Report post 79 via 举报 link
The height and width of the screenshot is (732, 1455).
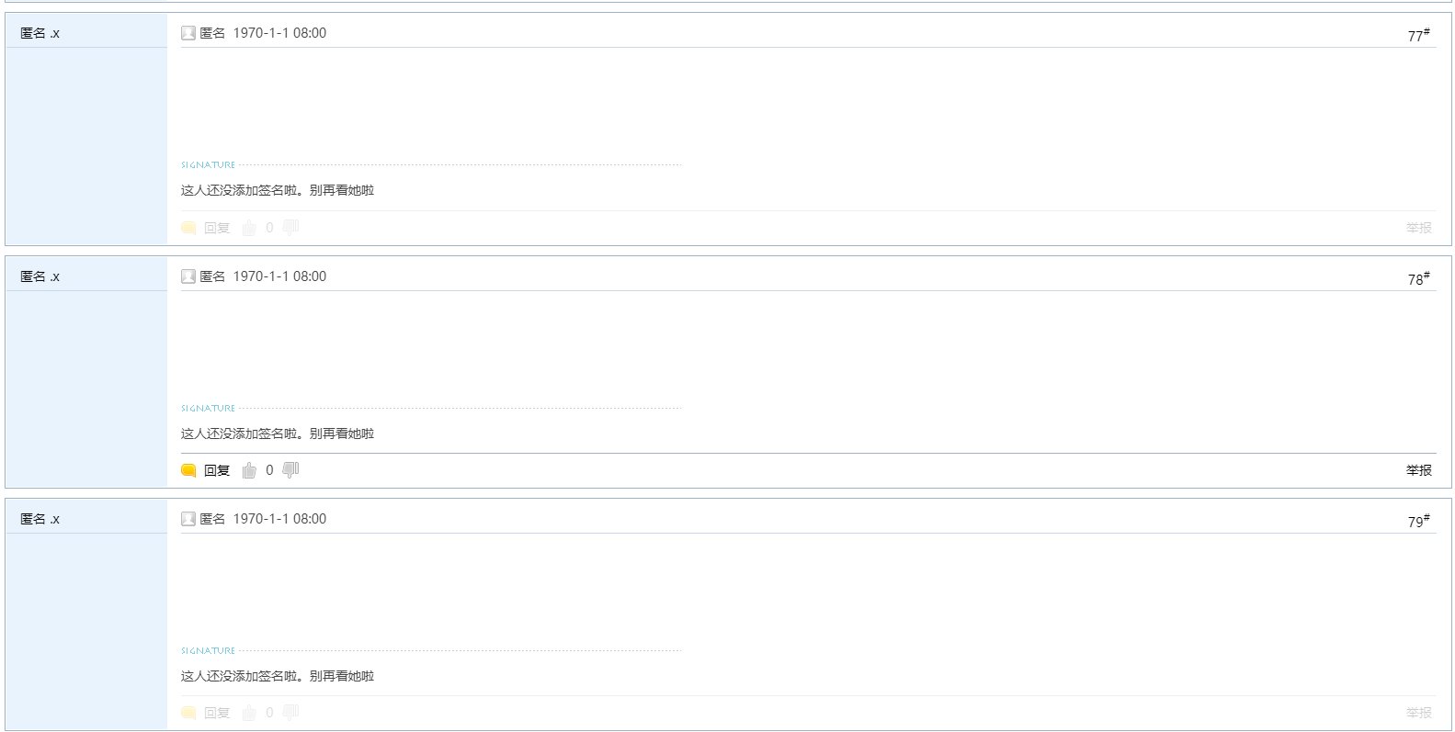[1418, 713]
